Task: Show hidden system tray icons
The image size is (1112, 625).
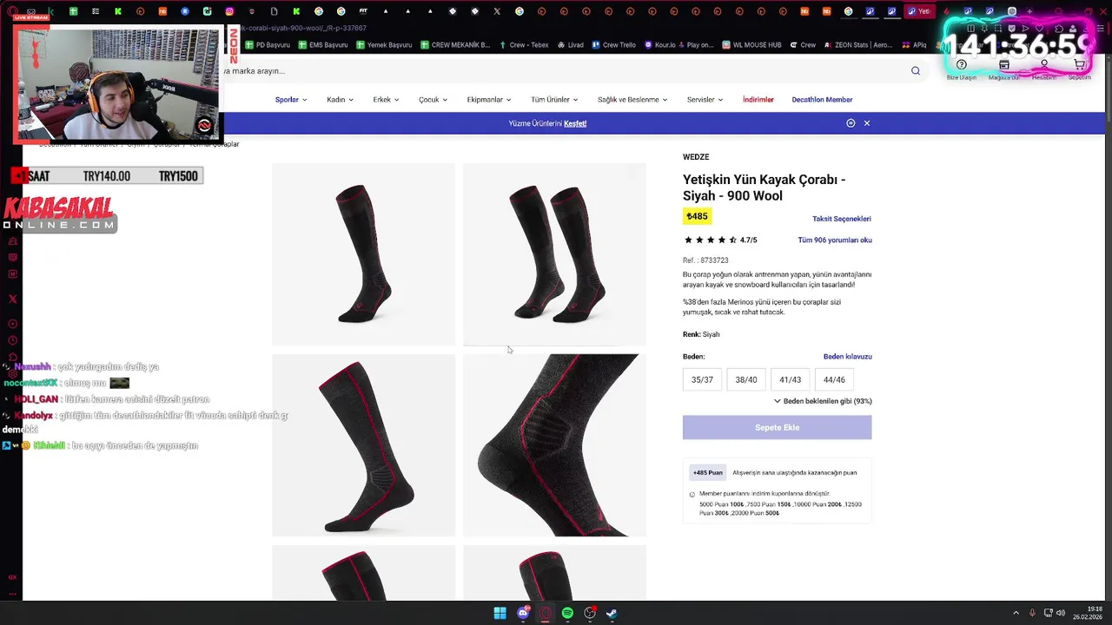Action: pyautogui.click(x=1016, y=613)
